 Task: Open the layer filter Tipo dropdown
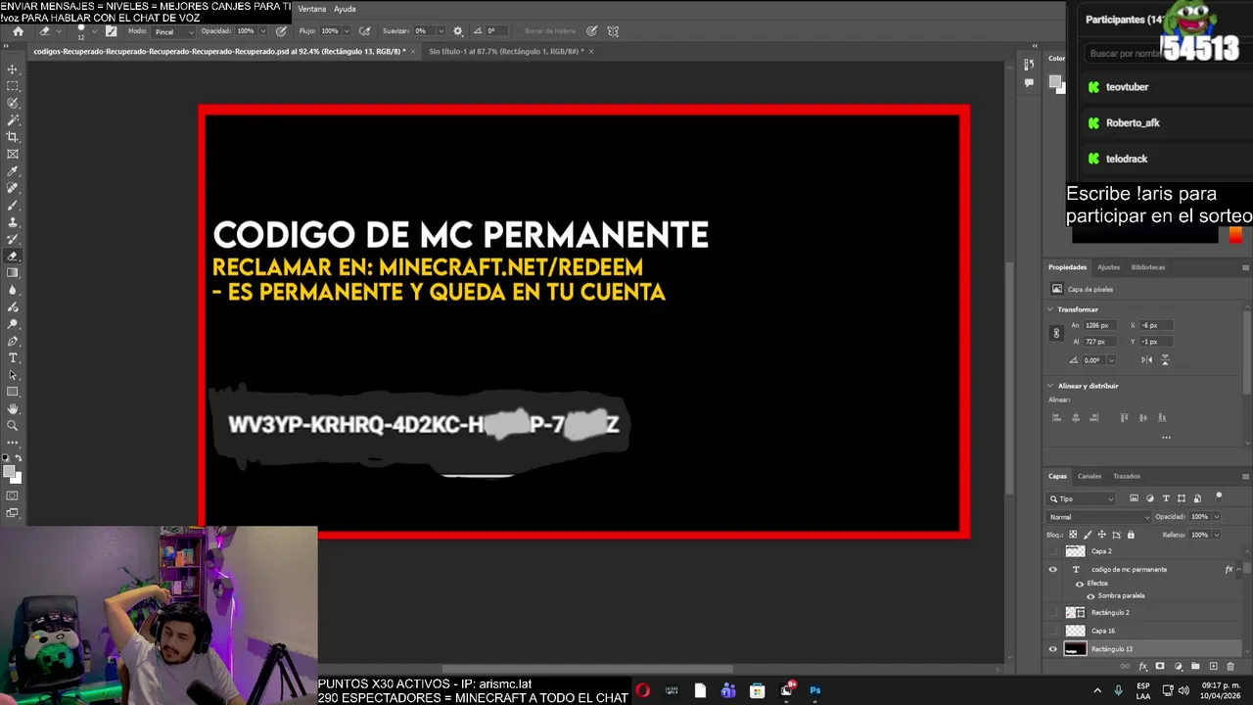click(x=1081, y=498)
